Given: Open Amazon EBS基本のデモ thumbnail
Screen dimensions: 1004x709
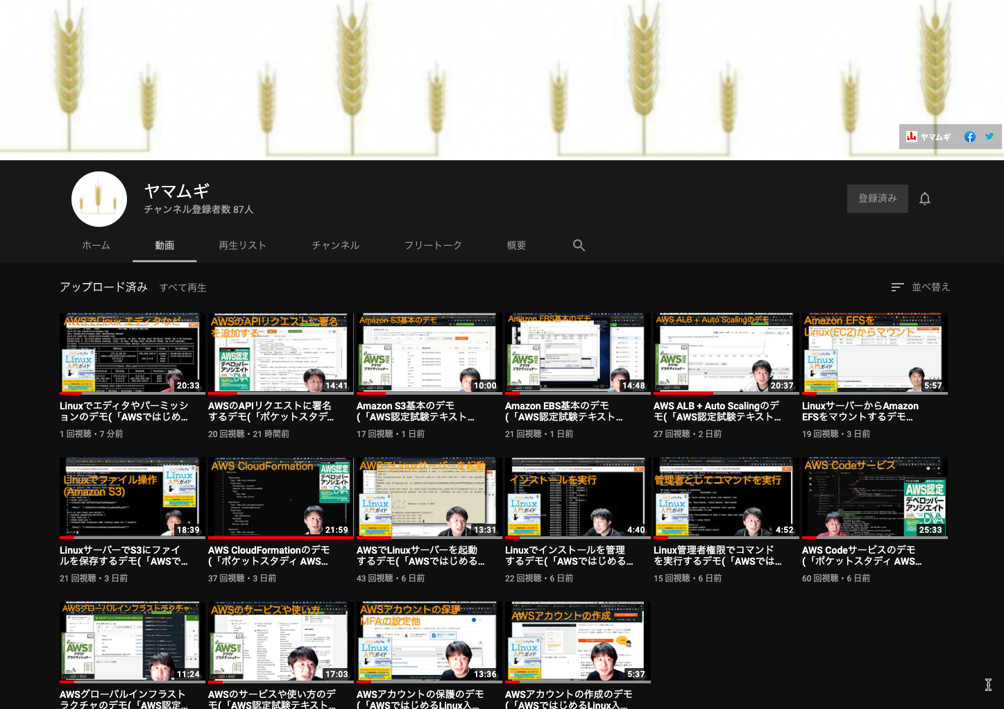Looking at the screenshot, I should (x=577, y=353).
